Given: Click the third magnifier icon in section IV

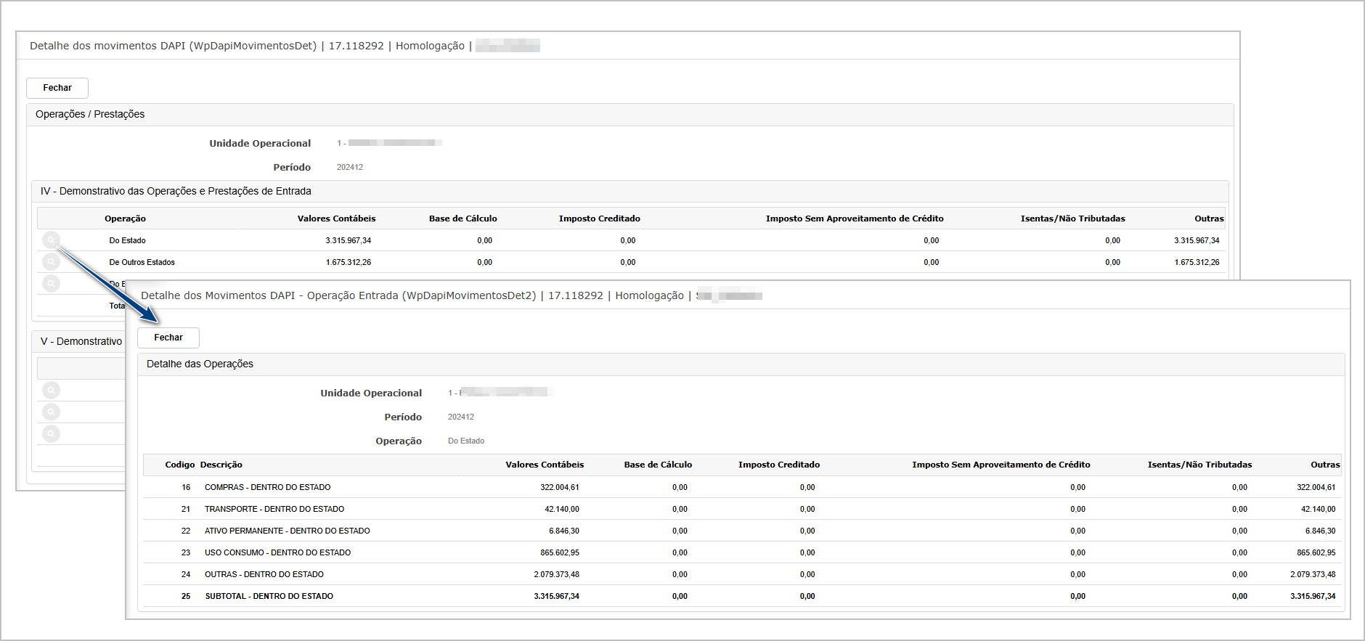Looking at the screenshot, I should pos(51,284).
